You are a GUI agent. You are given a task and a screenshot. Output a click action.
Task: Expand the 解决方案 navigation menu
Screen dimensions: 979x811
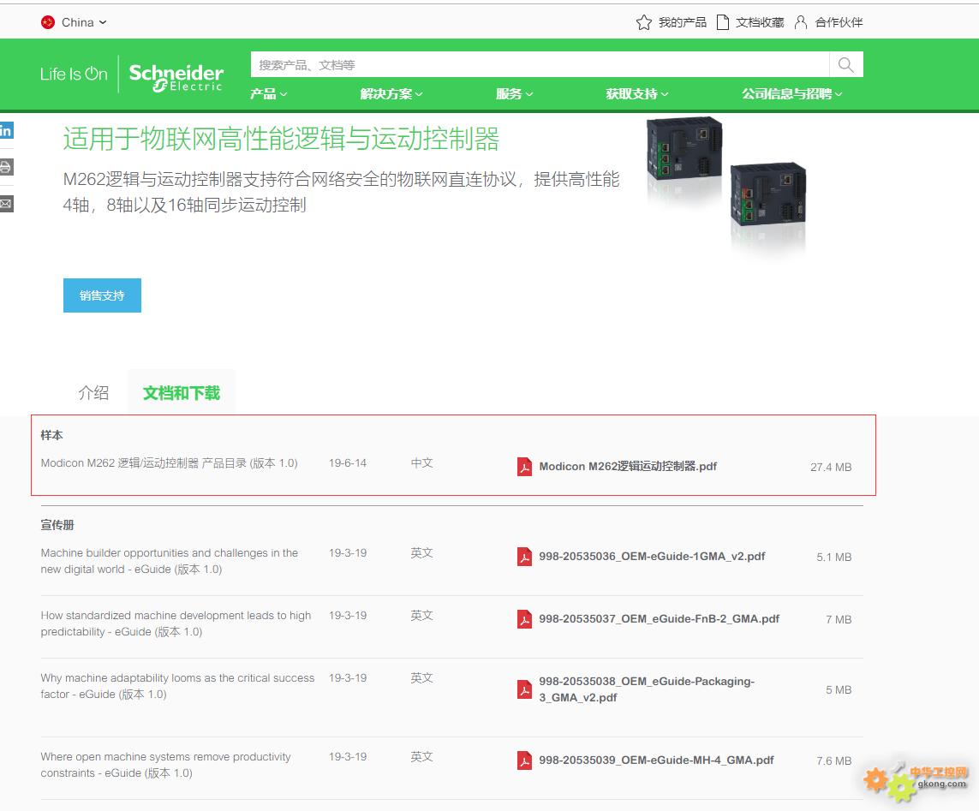pyautogui.click(x=391, y=93)
